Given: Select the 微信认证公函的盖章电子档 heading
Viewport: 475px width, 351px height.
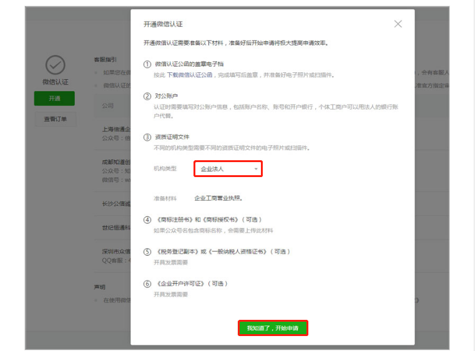Looking at the screenshot, I should [189, 64].
